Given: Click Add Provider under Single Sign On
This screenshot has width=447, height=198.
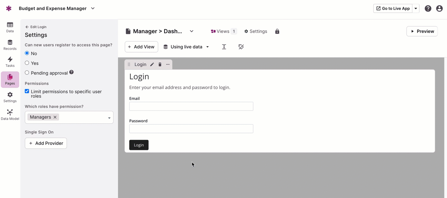Looking at the screenshot, I should coord(46,143).
